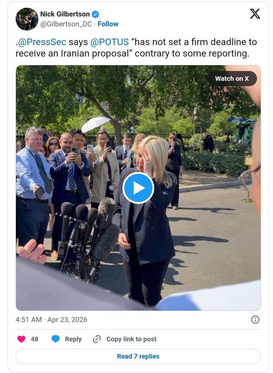Screen dimensions: 273x373
Task: Open Nick Gilbertson's profile avatar
Action: click(27, 19)
